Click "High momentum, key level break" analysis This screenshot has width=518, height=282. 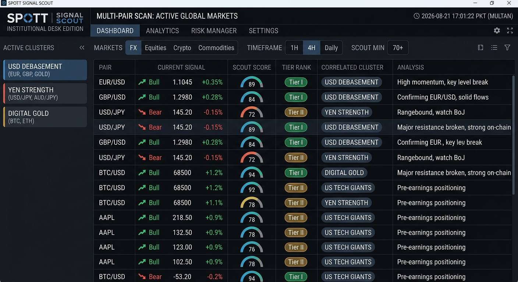[x=443, y=82]
